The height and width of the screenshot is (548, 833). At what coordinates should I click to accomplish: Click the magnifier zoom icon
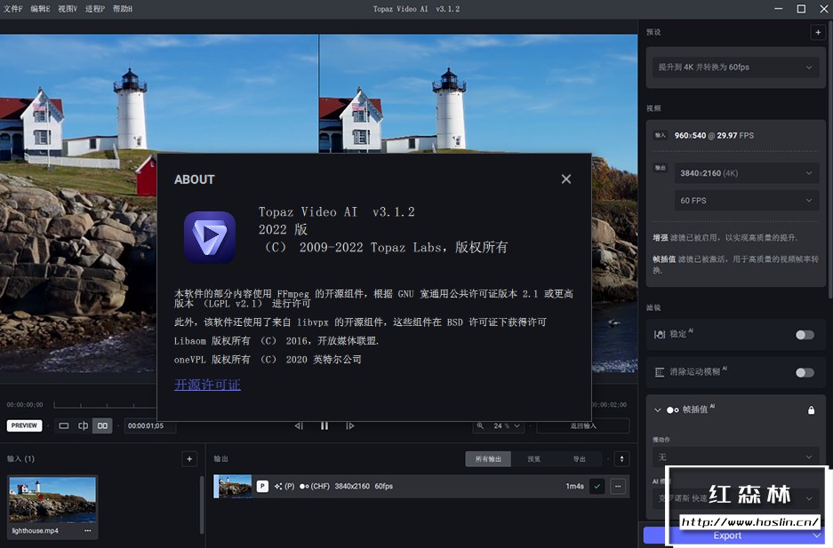(x=480, y=425)
